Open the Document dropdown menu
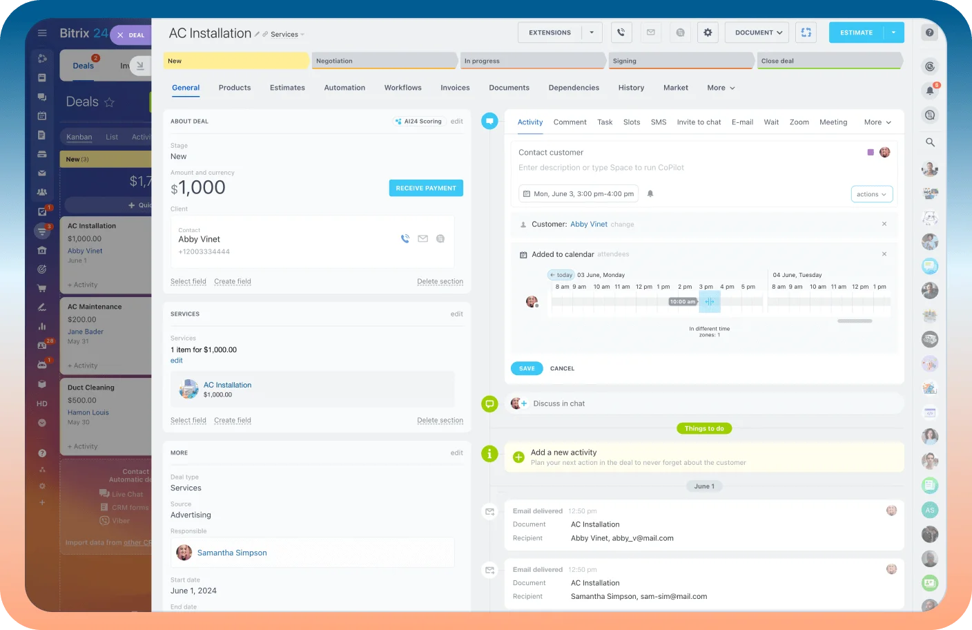 click(x=758, y=32)
